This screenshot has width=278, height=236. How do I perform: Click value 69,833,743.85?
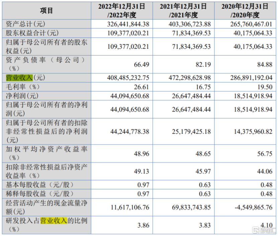pyautogui.click(x=191, y=208)
